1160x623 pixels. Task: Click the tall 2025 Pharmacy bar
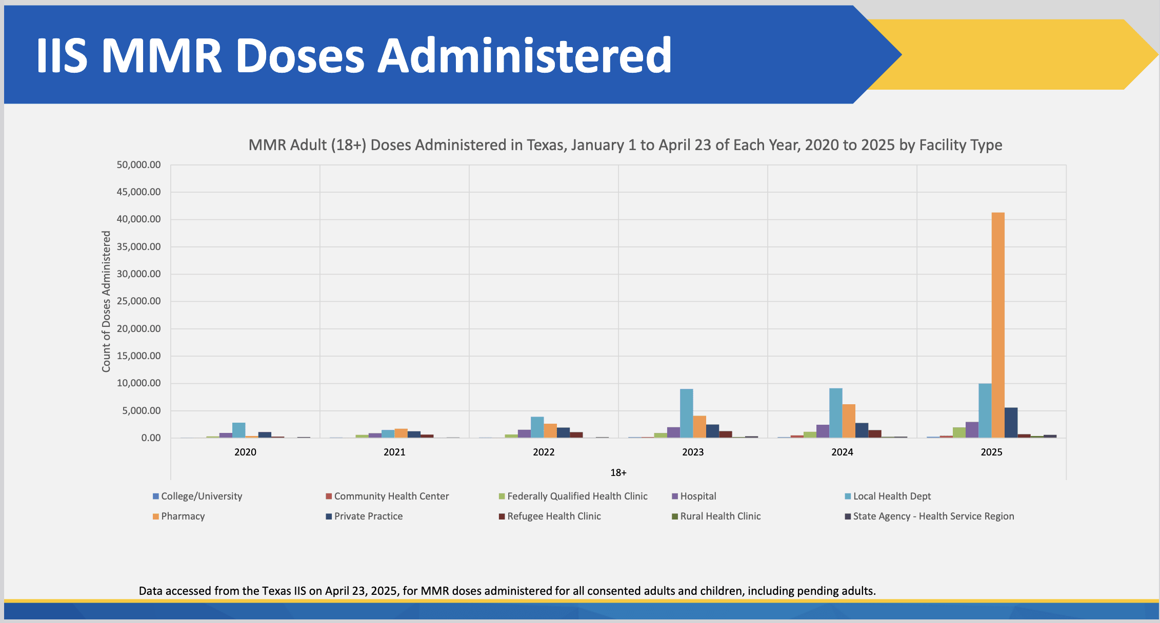998,325
